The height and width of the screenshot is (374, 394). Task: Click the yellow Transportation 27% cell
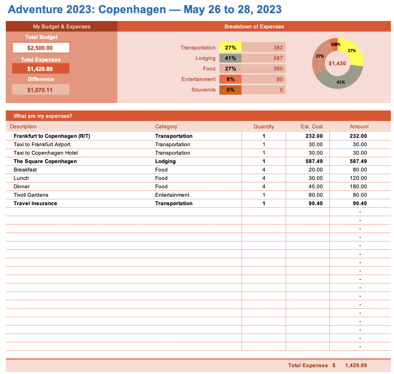pos(230,48)
